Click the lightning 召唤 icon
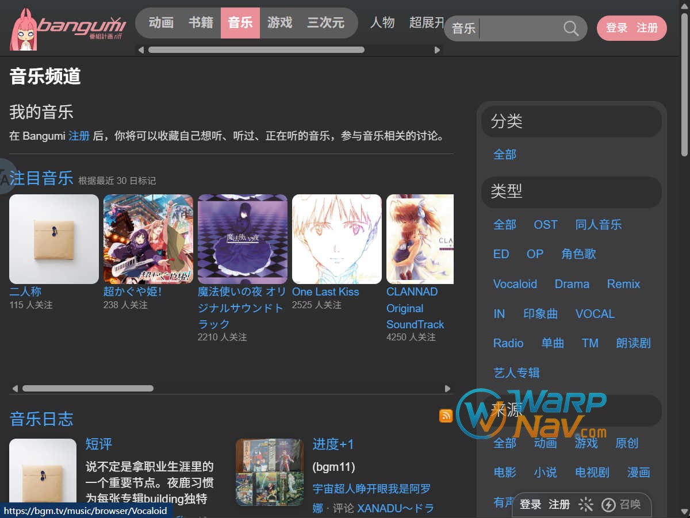Screen dimensions: 690x518 point(608,505)
